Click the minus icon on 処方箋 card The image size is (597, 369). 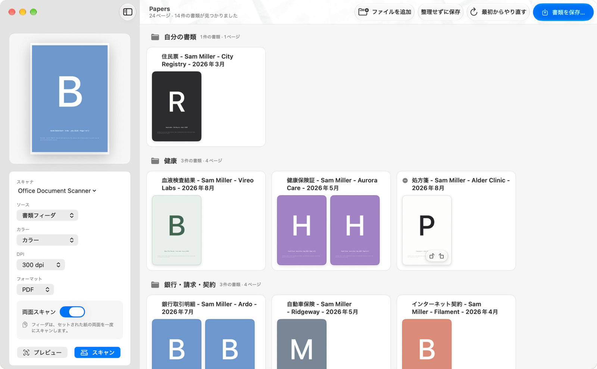click(405, 181)
